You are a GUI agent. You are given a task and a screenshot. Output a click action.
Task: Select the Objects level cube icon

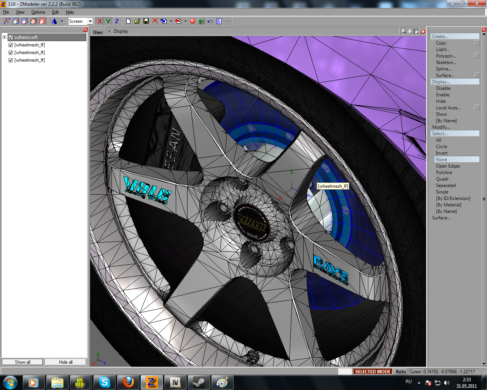tap(33, 21)
